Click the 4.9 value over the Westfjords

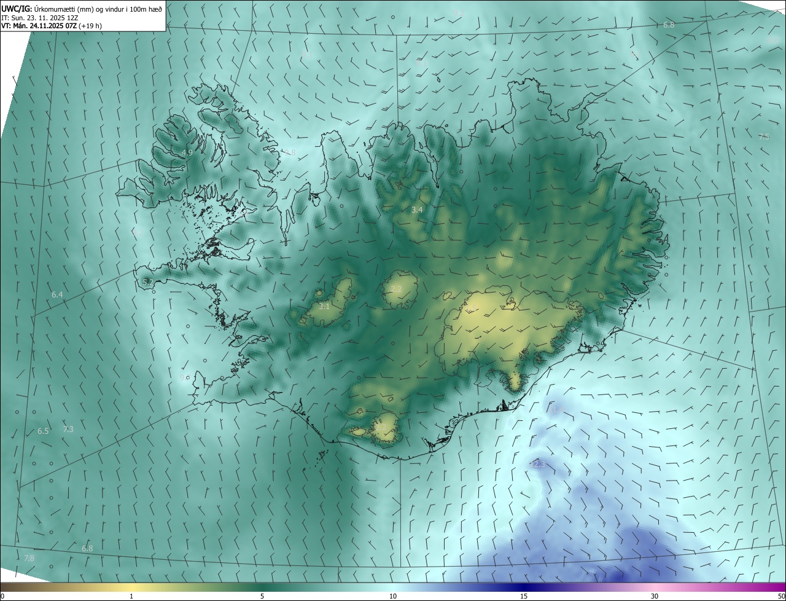coord(187,153)
